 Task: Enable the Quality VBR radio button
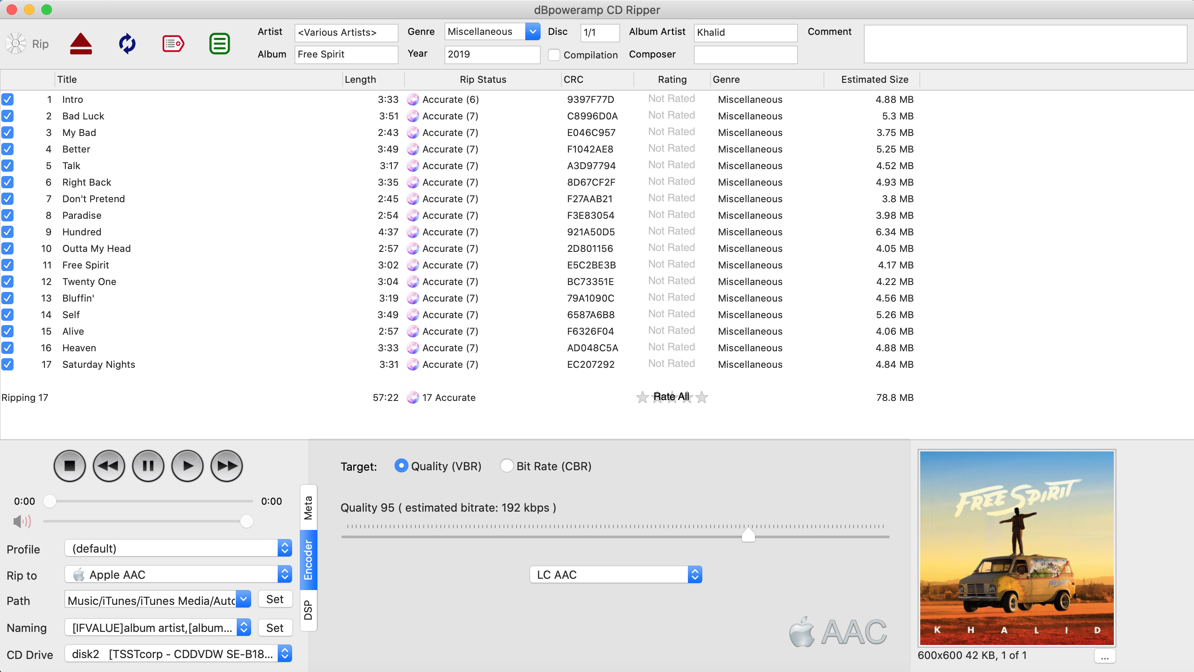(x=402, y=465)
